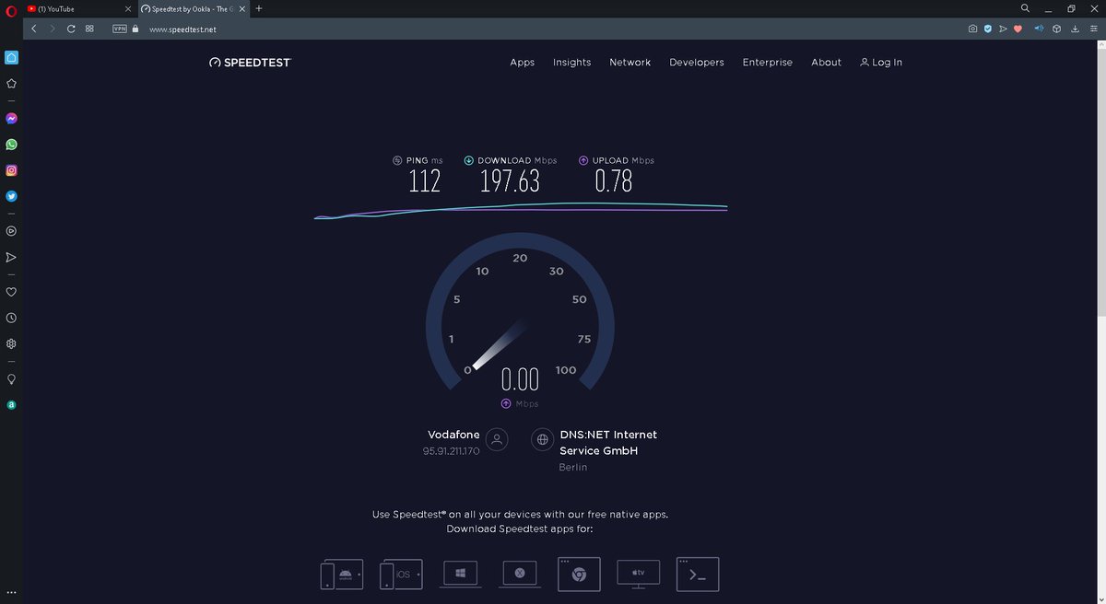Open the ad blocker shield icon
Viewport: 1106px width, 604px height.
pyautogui.click(x=987, y=29)
